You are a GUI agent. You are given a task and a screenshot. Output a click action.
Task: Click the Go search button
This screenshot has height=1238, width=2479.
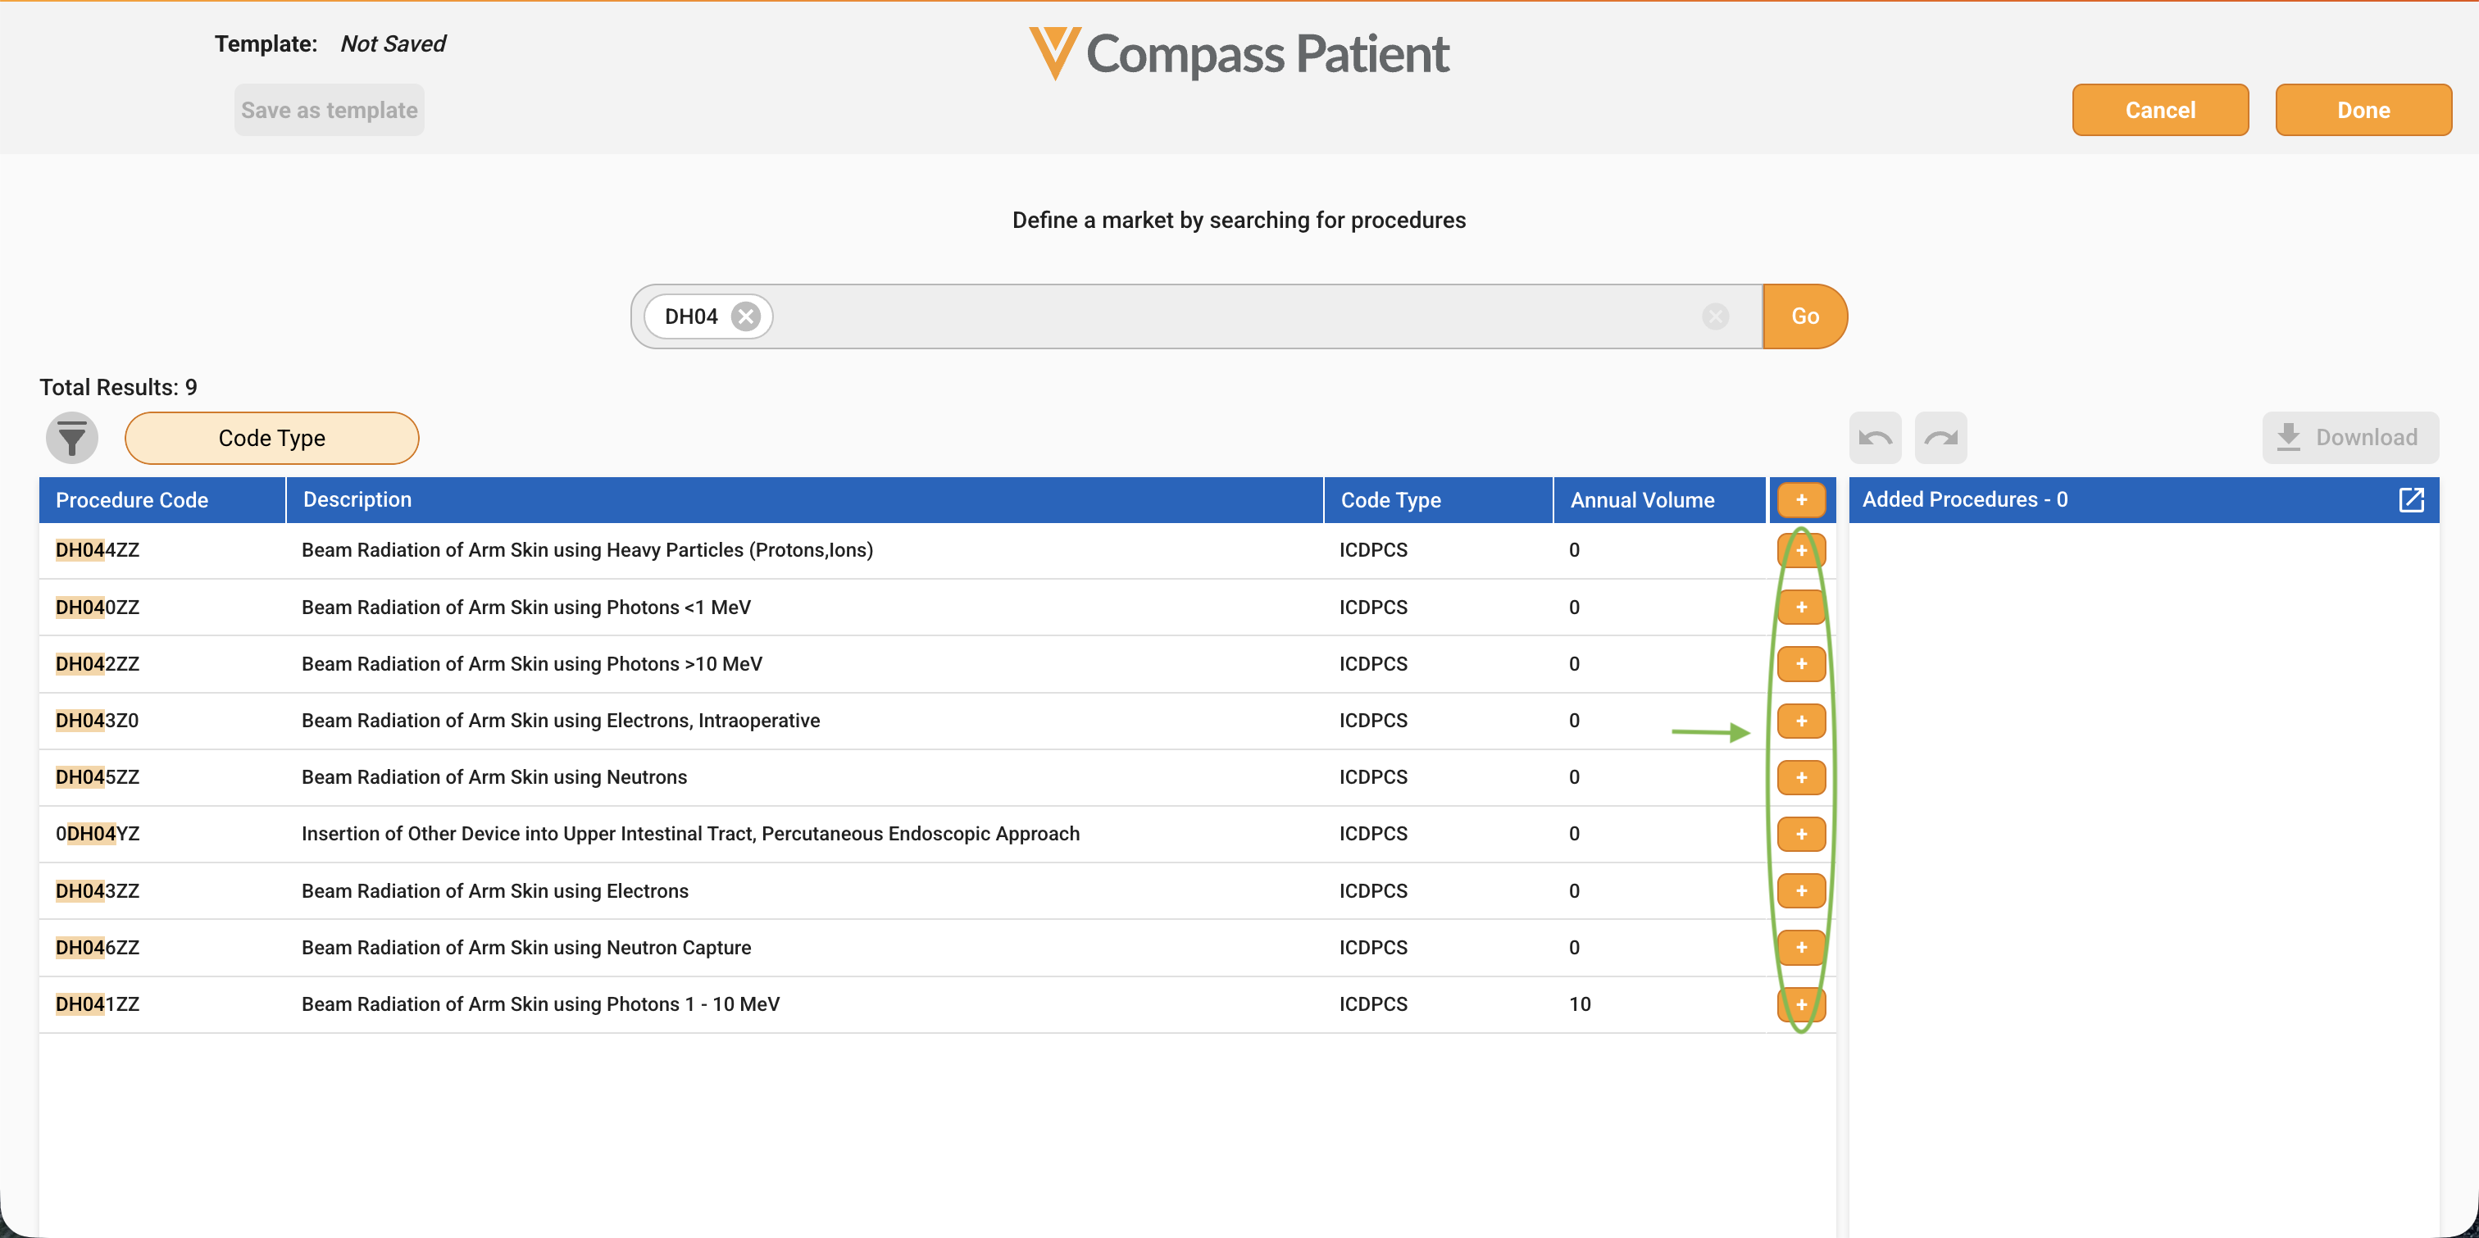(x=1804, y=316)
